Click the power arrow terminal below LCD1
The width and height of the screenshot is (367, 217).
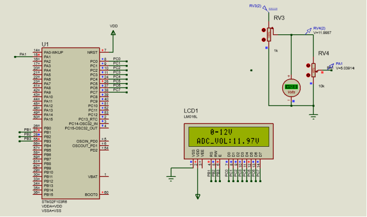(x=198, y=197)
